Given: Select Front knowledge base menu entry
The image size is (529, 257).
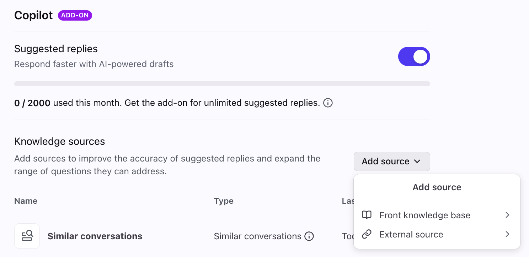Looking at the screenshot, I should [x=437, y=215].
